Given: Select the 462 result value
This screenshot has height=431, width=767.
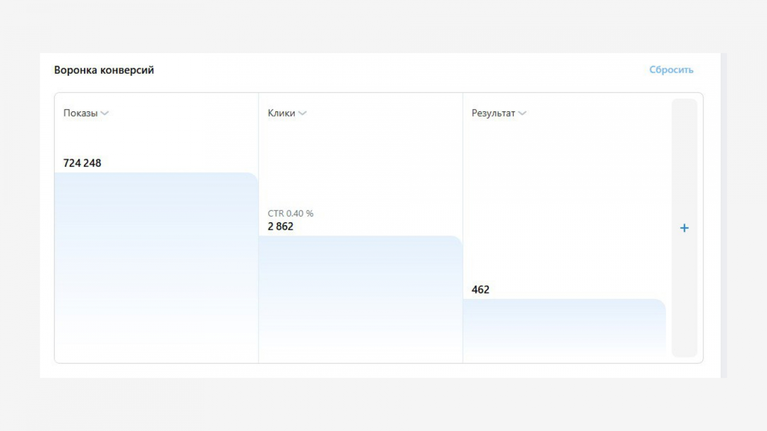Looking at the screenshot, I should [480, 290].
